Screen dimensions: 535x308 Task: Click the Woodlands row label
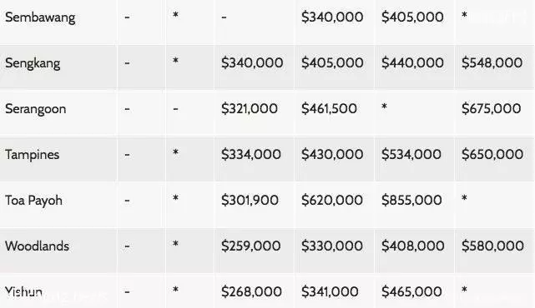coord(37,246)
